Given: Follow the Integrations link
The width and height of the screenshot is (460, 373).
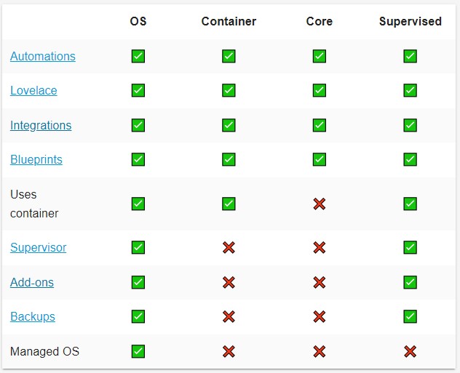Looking at the screenshot, I should click(x=41, y=125).
